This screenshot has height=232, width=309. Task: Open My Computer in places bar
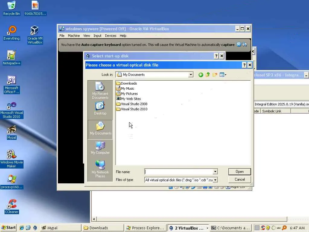pyautogui.click(x=100, y=148)
